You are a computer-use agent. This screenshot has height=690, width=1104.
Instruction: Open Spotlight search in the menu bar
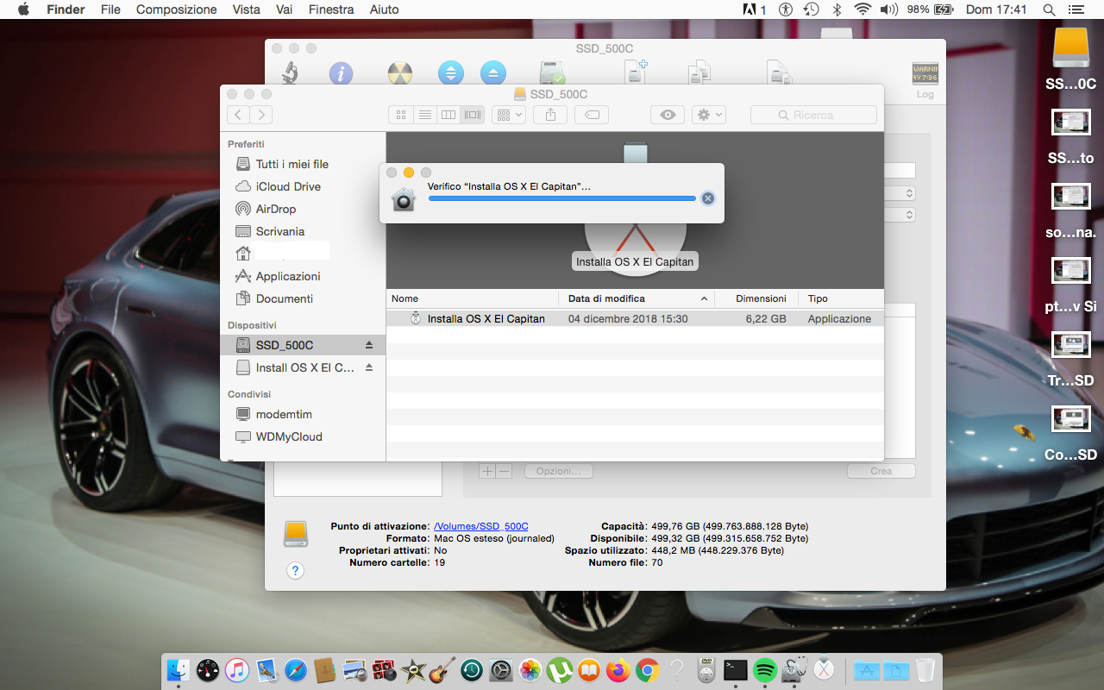coord(1049,9)
